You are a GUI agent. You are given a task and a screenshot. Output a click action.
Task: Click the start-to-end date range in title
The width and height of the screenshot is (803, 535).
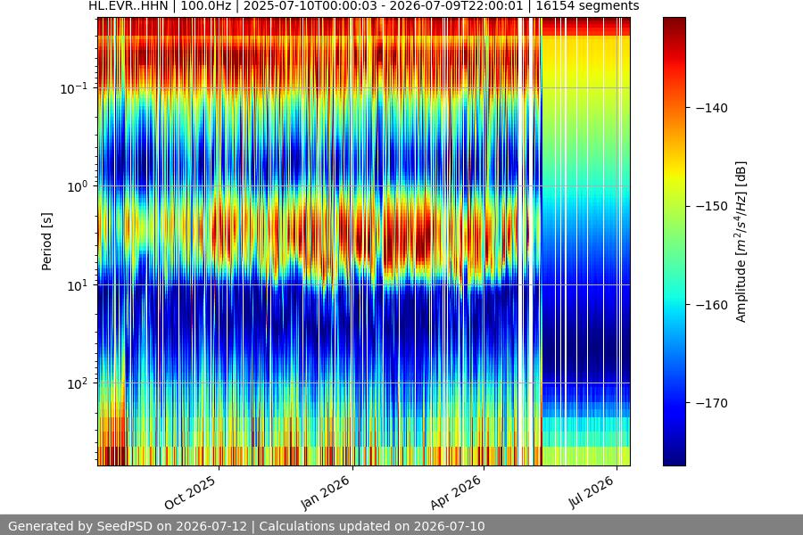(383, 6)
